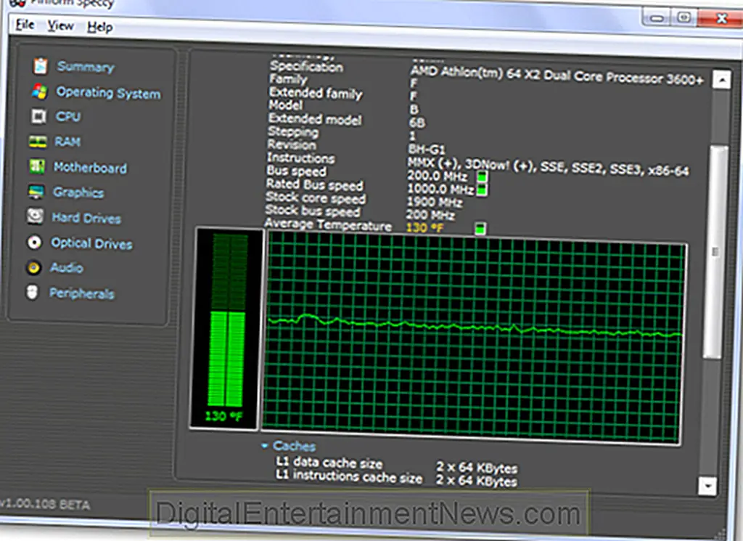743x541 pixels.
Task: Minimize the Speccy window
Action: click(657, 18)
